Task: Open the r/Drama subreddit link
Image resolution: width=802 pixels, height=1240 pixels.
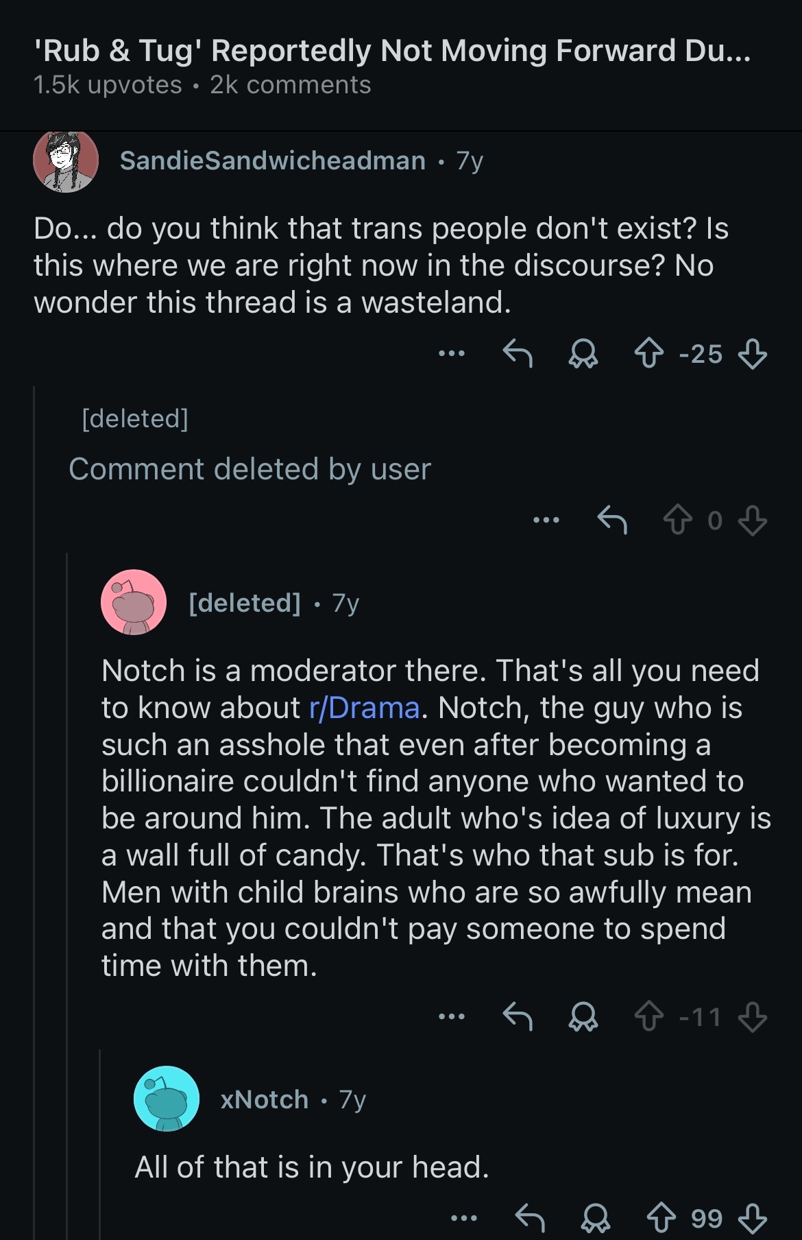Action: (x=364, y=708)
